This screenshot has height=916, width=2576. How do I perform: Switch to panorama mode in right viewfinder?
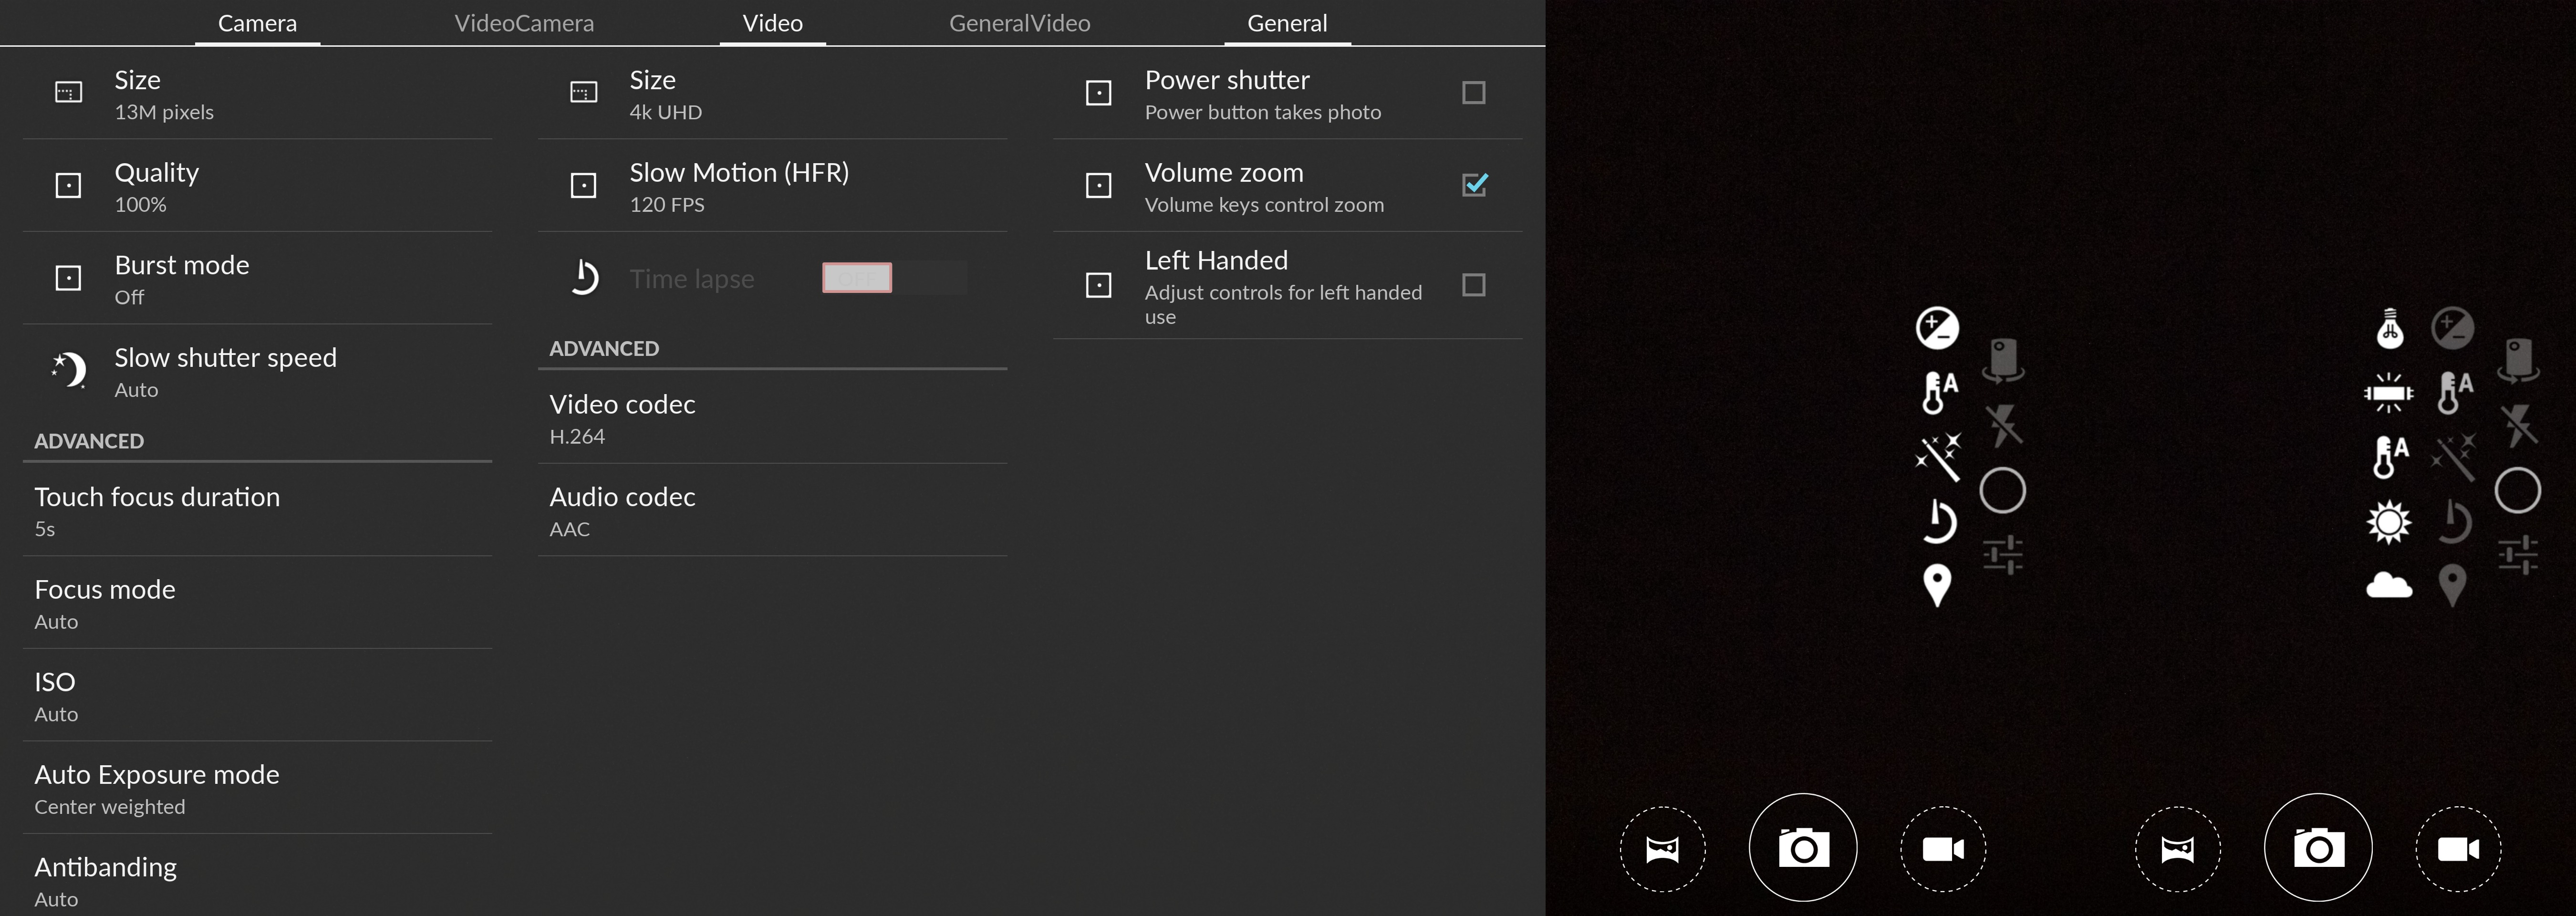(2178, 849)
